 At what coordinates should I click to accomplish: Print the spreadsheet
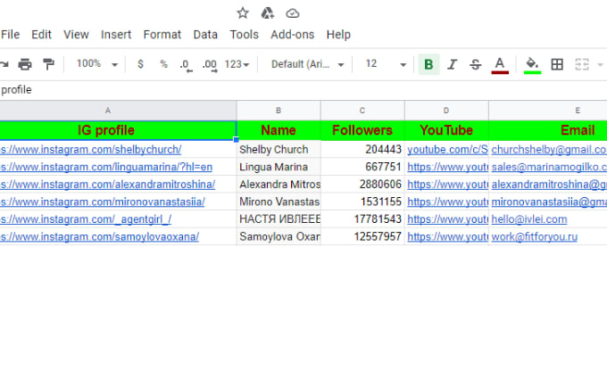click(25, 64)
